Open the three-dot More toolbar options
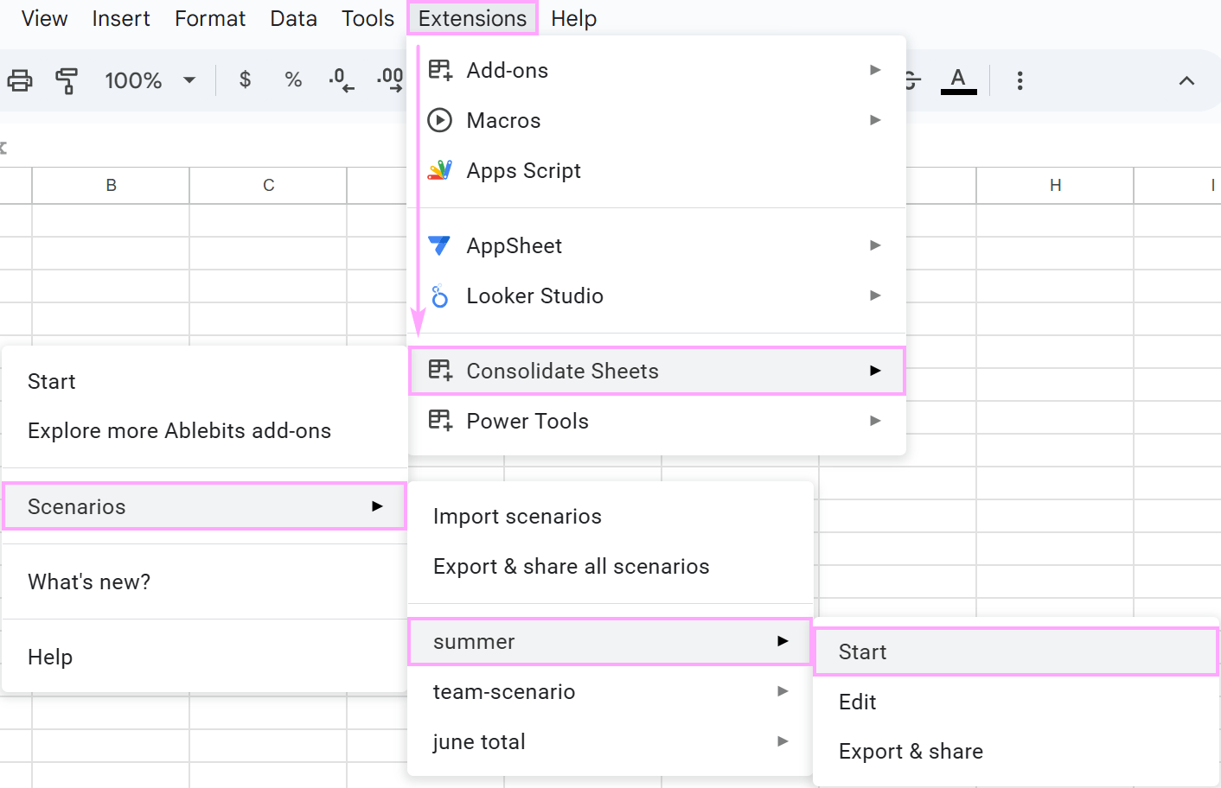1221x788 pixels. [x=1020, y=80]
